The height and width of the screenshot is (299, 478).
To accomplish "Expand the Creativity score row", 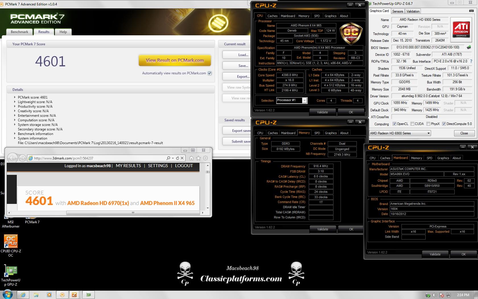I will (15, 111).
